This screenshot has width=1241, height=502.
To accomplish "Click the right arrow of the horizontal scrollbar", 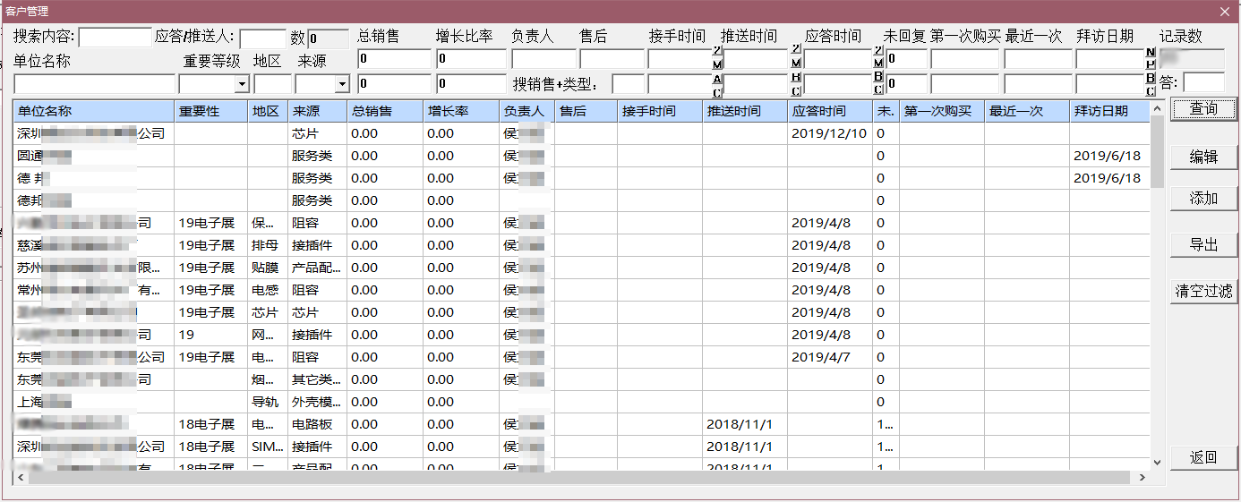I will tap(1143, 478).
